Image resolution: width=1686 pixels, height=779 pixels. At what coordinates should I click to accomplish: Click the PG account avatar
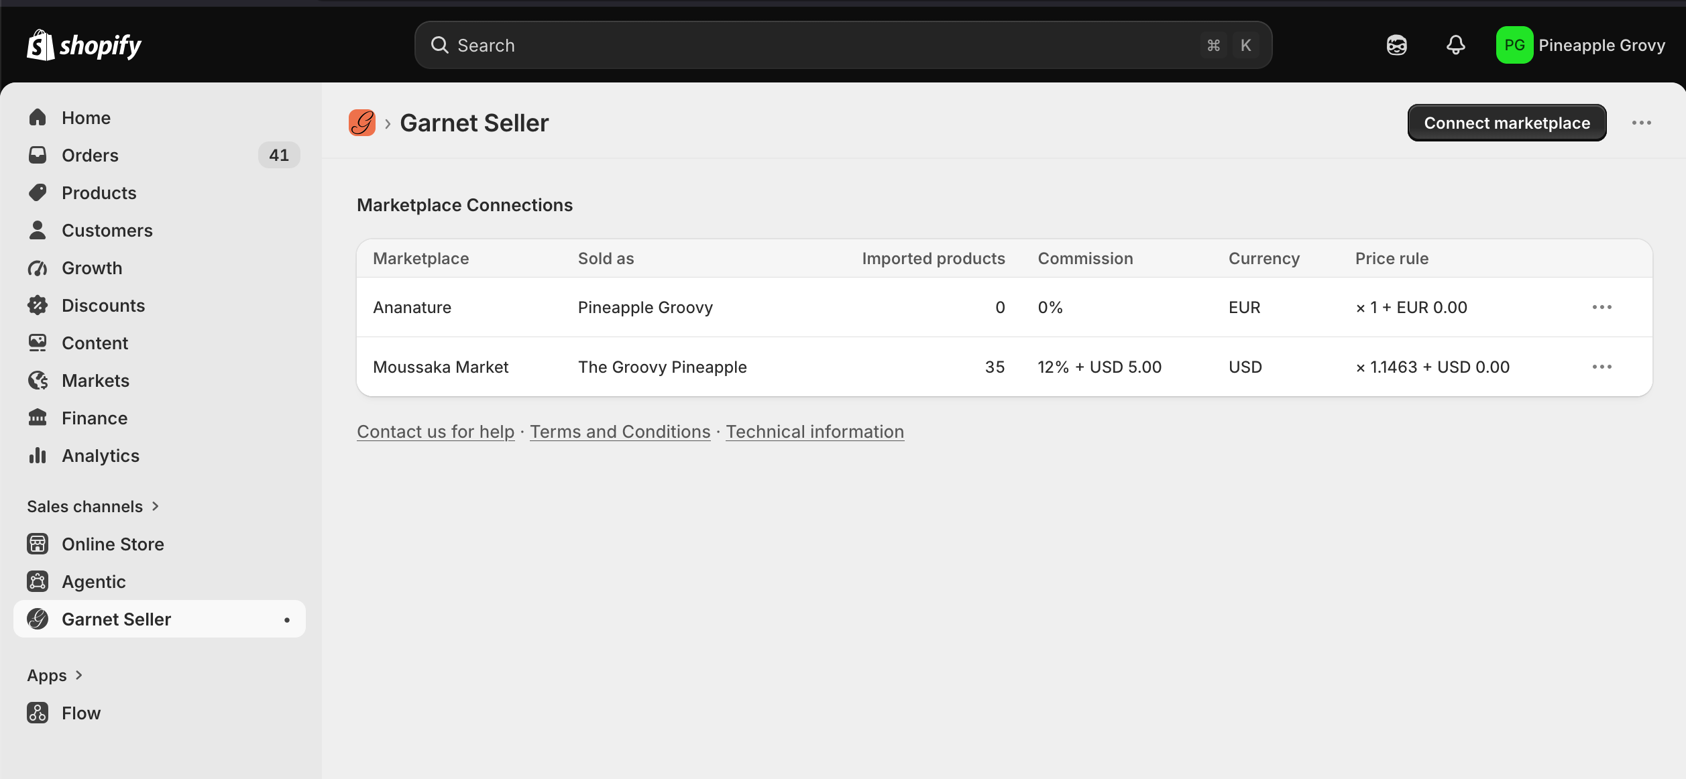[x=1514, y=45]
